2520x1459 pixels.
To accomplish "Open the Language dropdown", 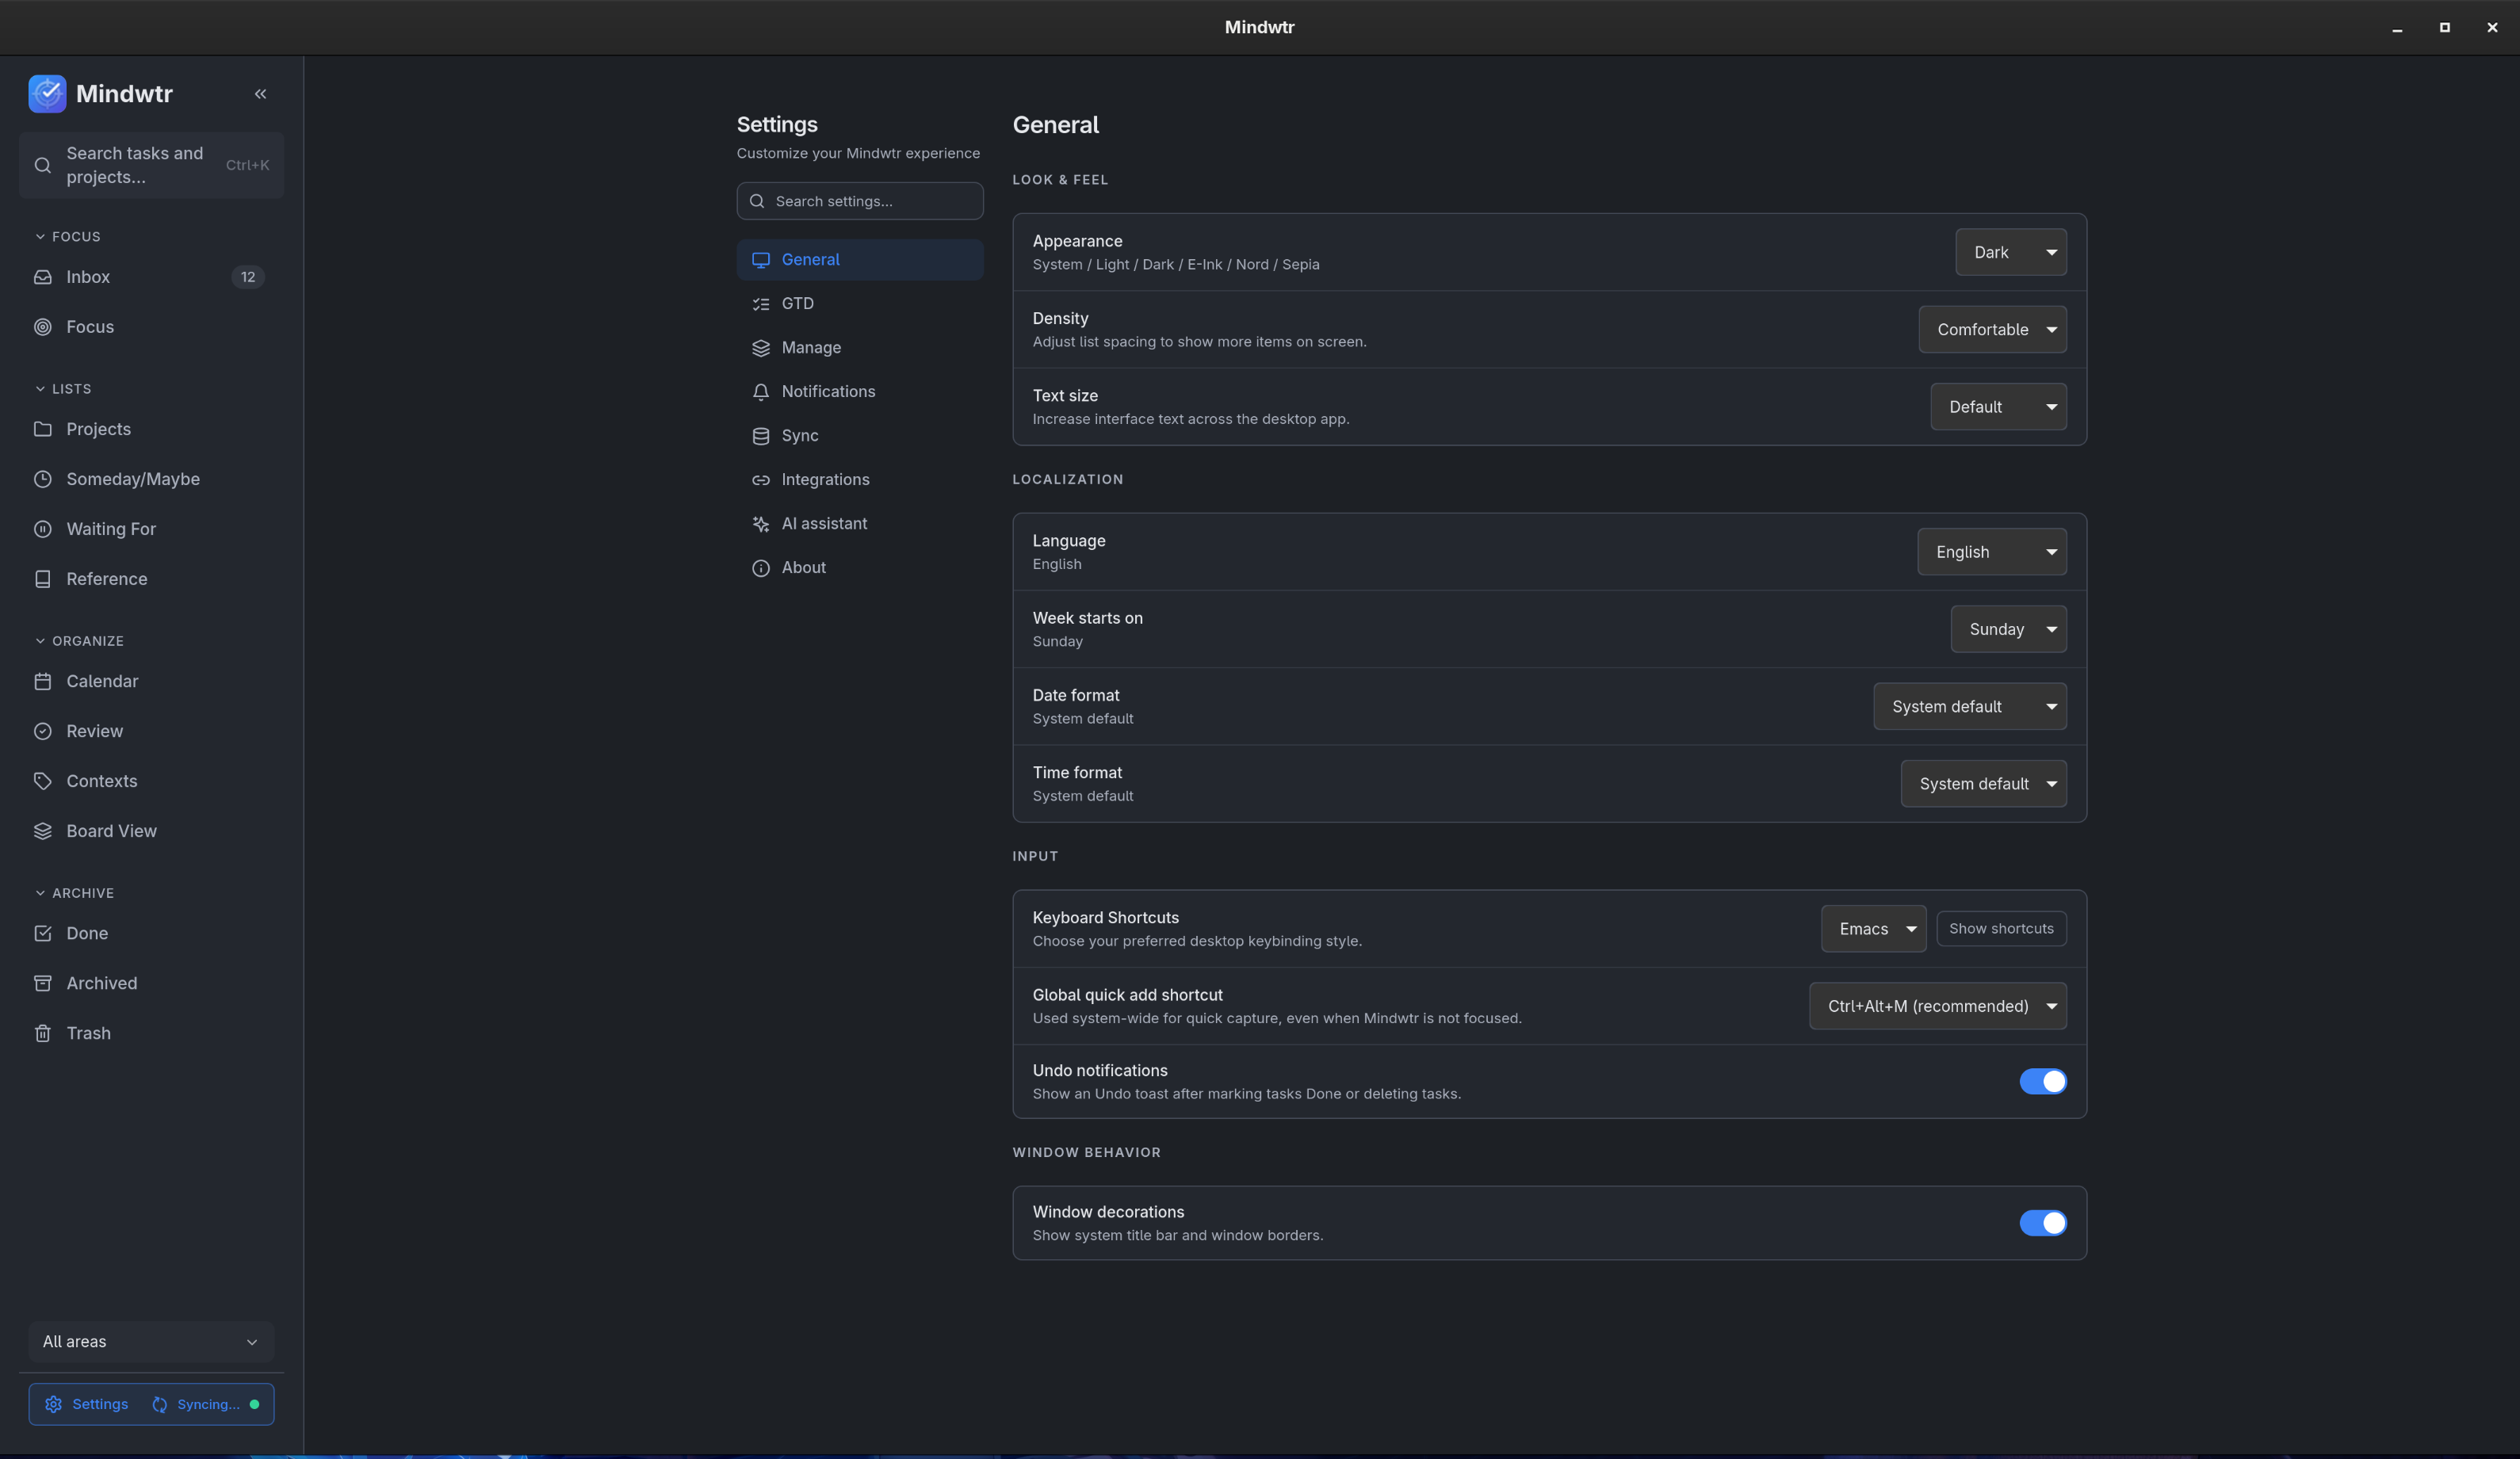I will 1992,552.
